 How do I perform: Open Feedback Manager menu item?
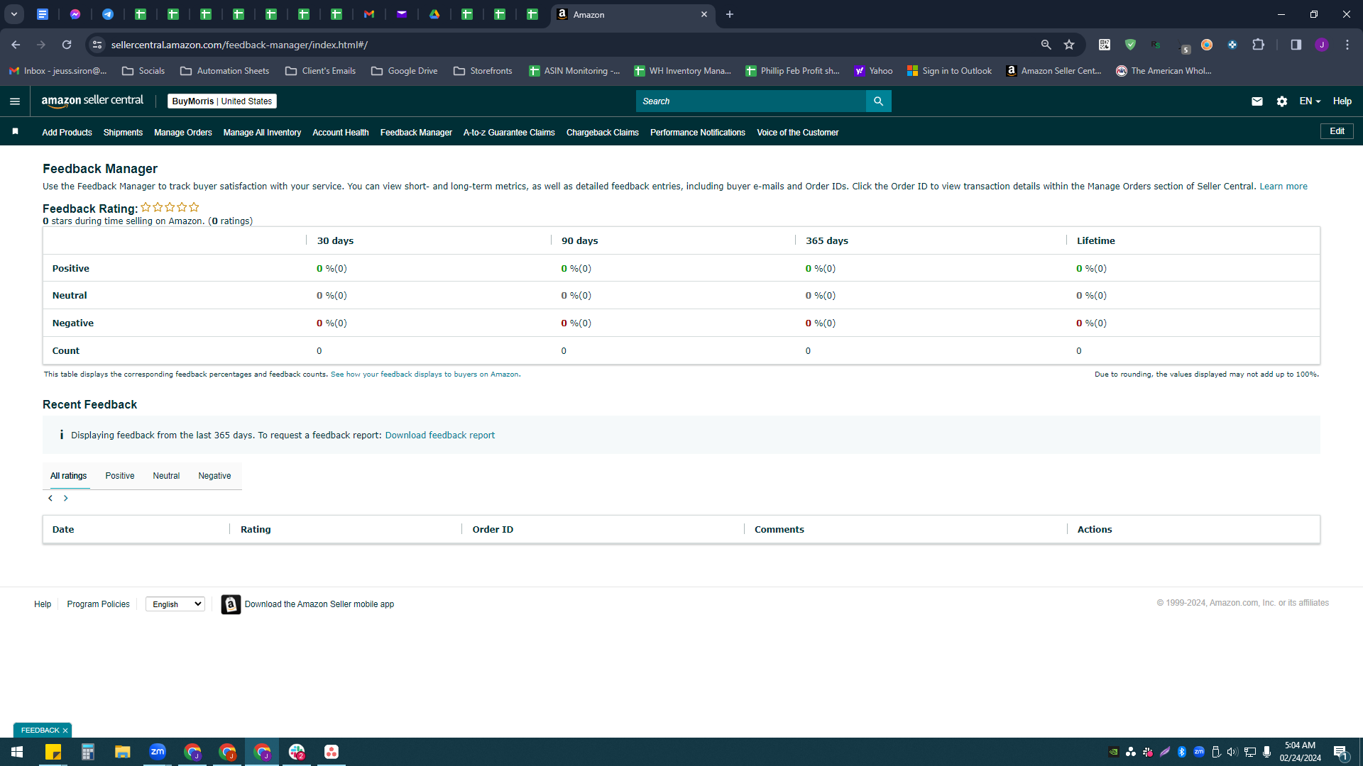[416, 133]
